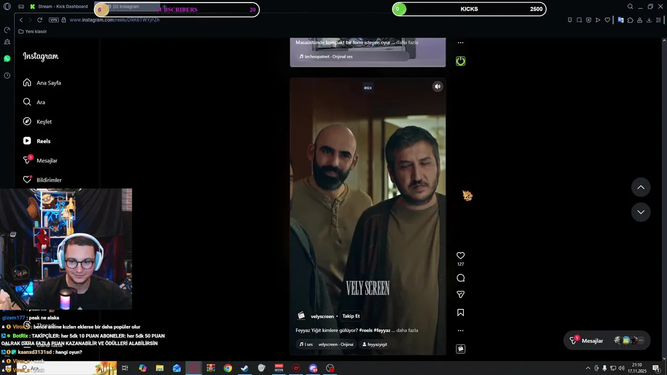The height and width of the screenshot is (375, 667).
Task: Go back with the browser back arrow
Action: [21, 20]
